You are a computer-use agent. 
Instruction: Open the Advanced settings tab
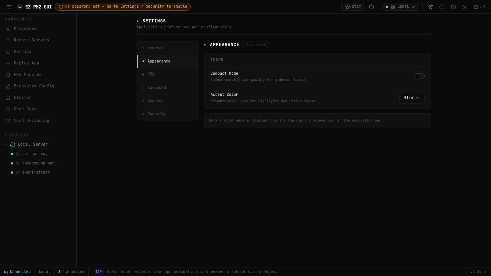coord(167,88)
